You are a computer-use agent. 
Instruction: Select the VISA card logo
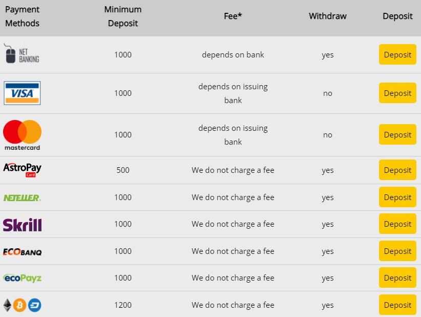tap(22, 93)
